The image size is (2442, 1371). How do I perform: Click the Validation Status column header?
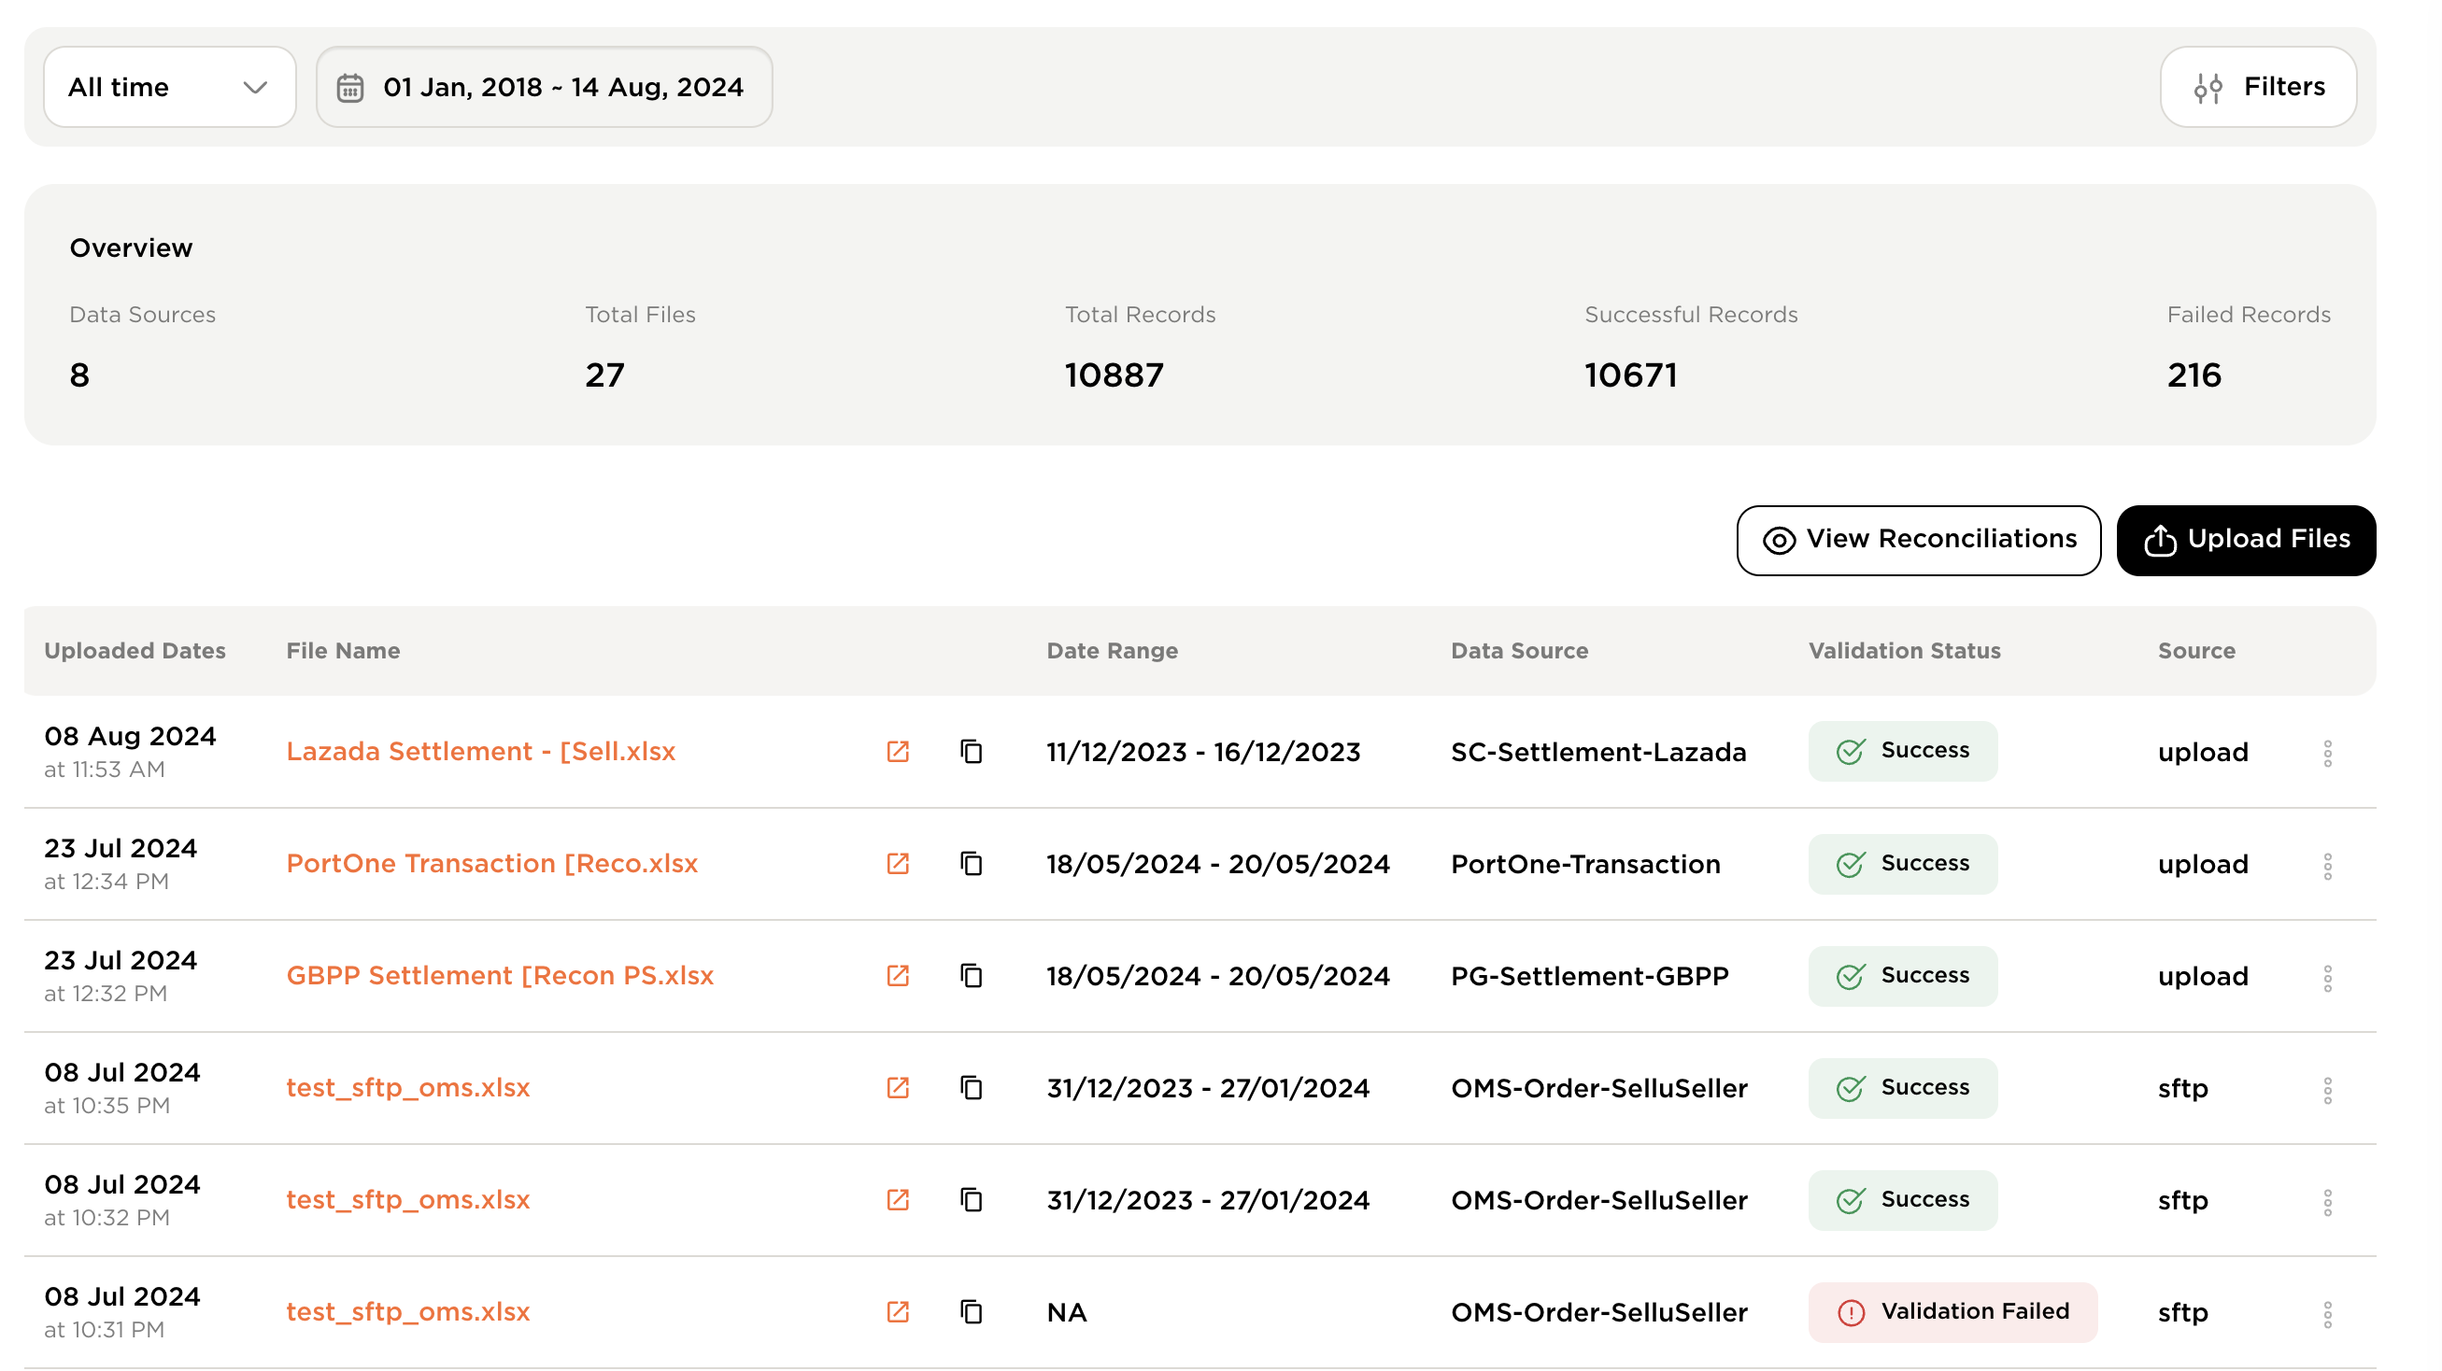point(1904,650)
